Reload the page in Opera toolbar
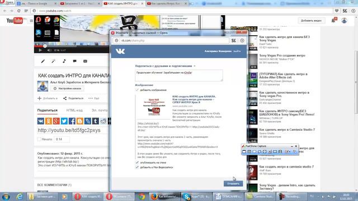This screenshot has width=358, height=201. point(18,11)
